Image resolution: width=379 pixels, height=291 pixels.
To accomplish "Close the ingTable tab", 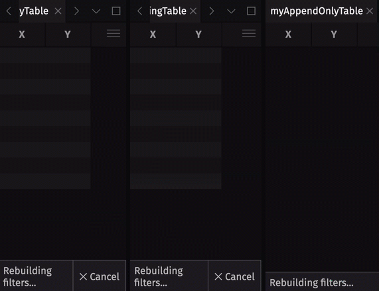I will tap(193, 11).
